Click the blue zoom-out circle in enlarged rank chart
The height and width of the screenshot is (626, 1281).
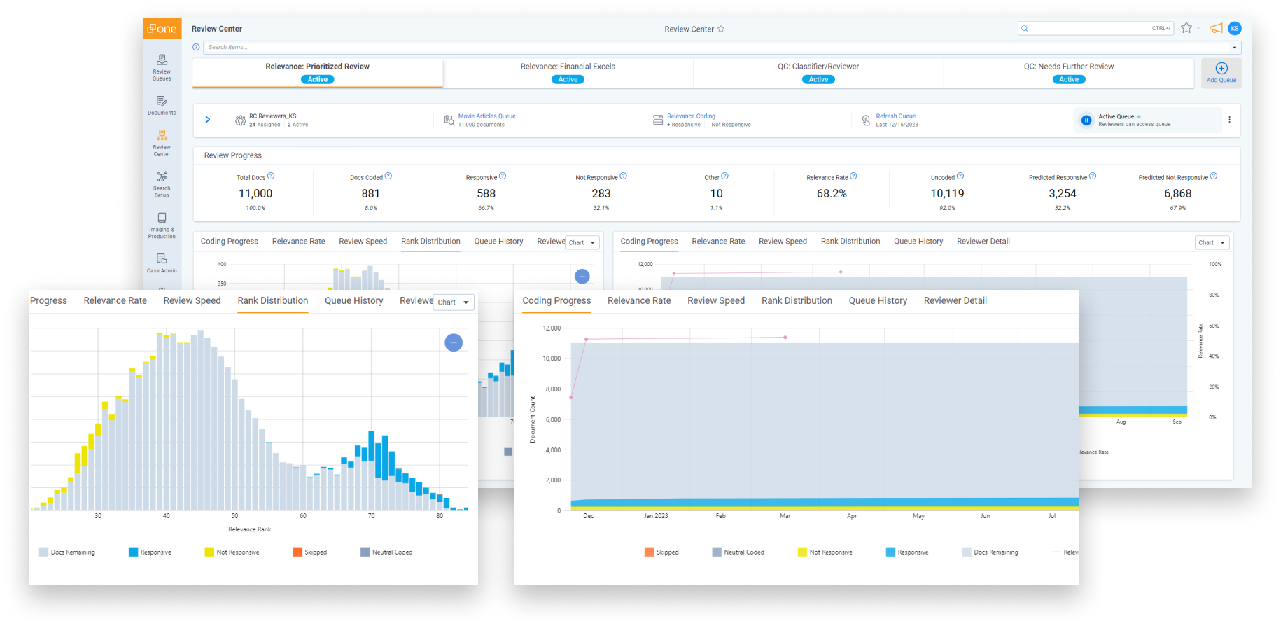pos(454,342)
